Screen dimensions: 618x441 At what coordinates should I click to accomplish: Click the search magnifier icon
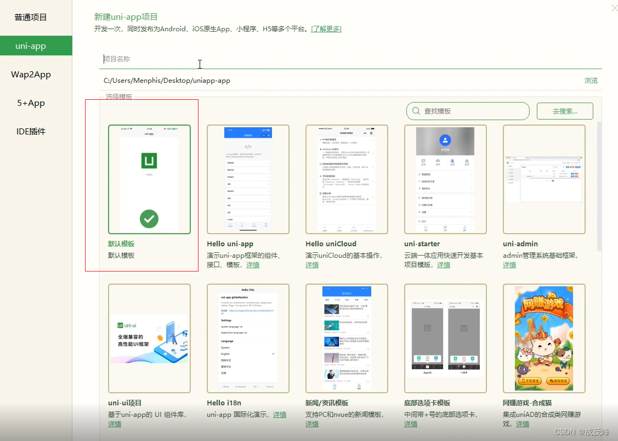coord(416,111)
